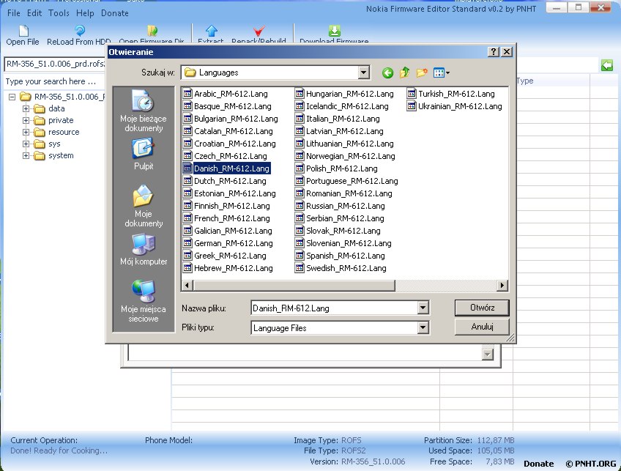Viewport: 621px width, 471px height.
Task: Click the green arrow icon at the right edge
Action: [x=607, y=65]
